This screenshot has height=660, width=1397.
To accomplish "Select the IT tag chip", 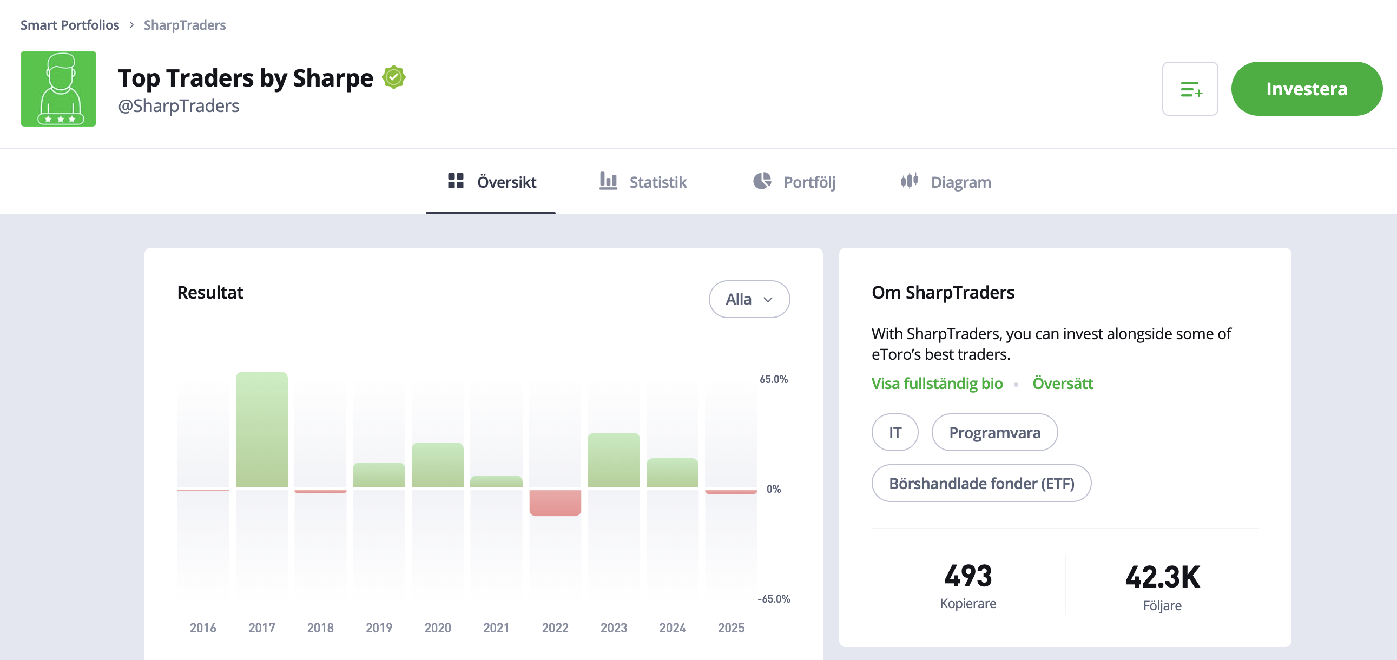I will [x=894, y=433].
